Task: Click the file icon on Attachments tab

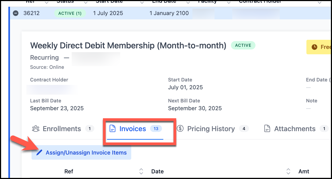Action: (267, 129)
